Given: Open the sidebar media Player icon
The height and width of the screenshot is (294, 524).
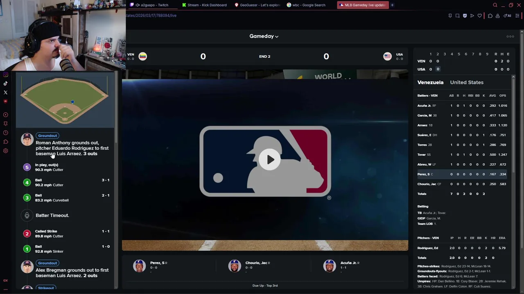Looking at the screenshot, I should tap(5, 115).
